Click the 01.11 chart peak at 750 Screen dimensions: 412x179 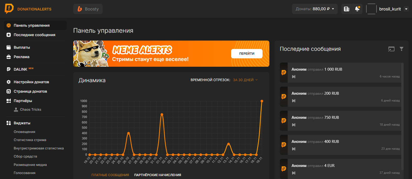(x=162, y=114)
